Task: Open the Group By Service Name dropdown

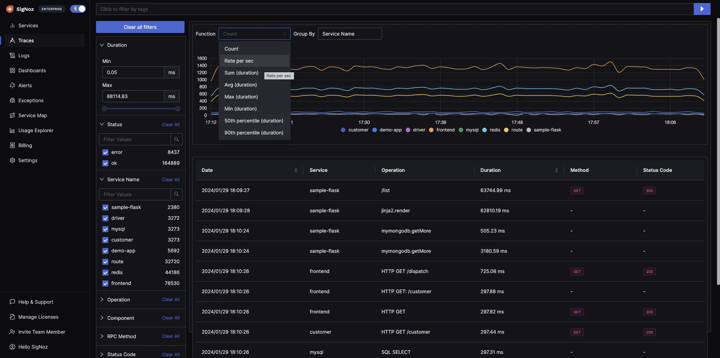Action: (x=350, y=34)
